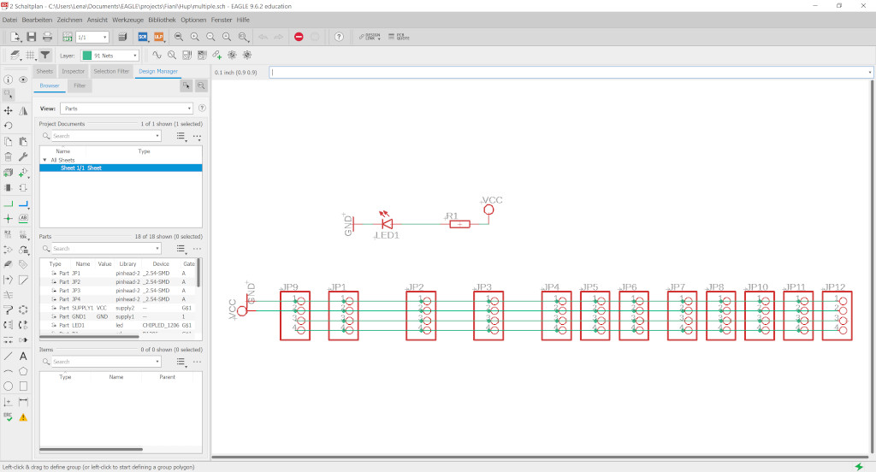Open Parts list columns menu icon
The image size is (876, 472).
(x=181, y=249)
